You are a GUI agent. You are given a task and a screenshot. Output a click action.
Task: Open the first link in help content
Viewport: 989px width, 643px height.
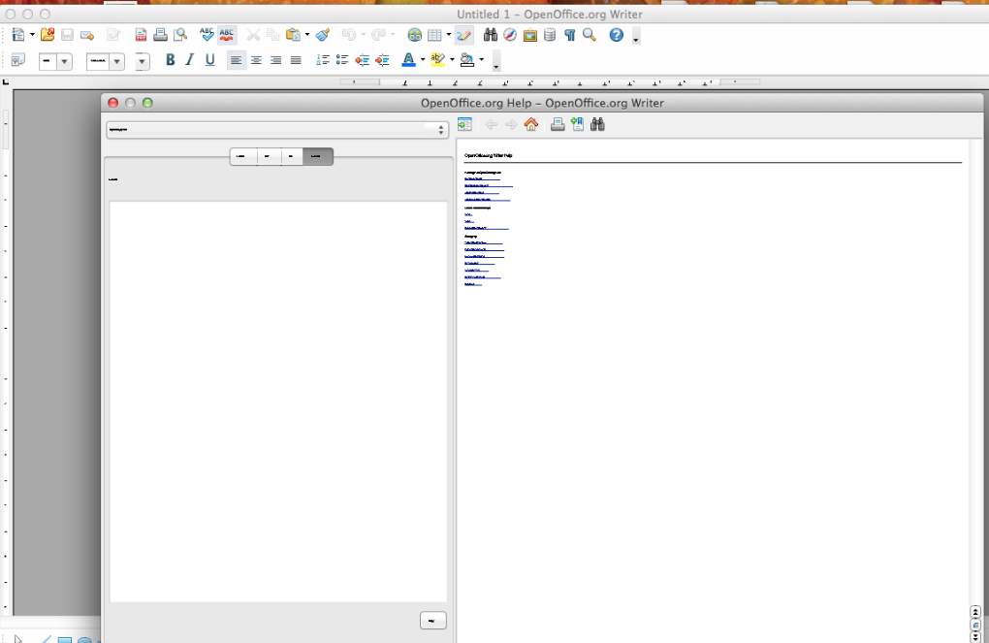point(482,179)
